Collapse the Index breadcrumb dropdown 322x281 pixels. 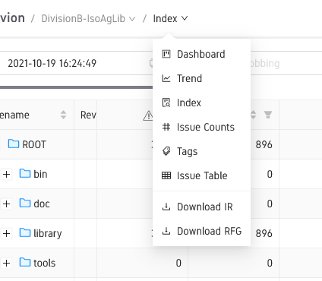[x=170, y=18]
